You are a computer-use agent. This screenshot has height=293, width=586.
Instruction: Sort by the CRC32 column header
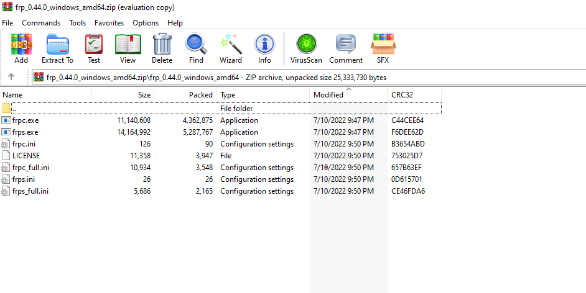click(414, 95)
